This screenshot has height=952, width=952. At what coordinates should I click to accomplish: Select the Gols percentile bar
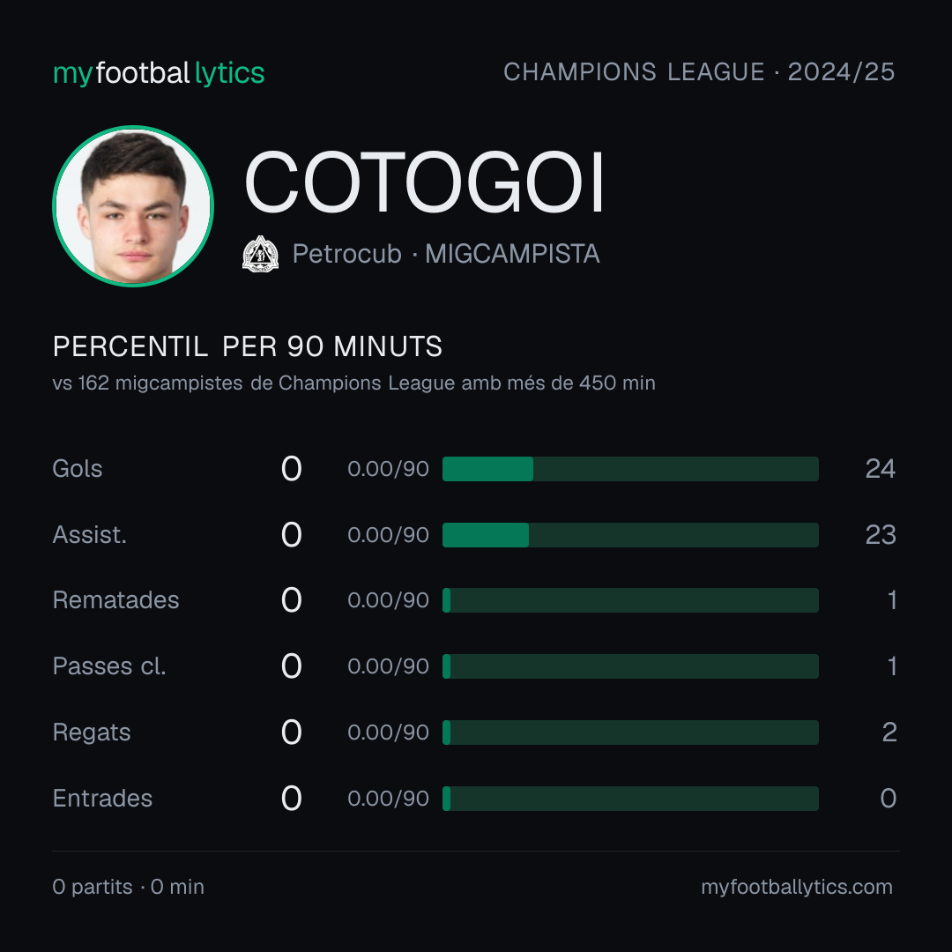pyautogui.click(x=630, y=469)
